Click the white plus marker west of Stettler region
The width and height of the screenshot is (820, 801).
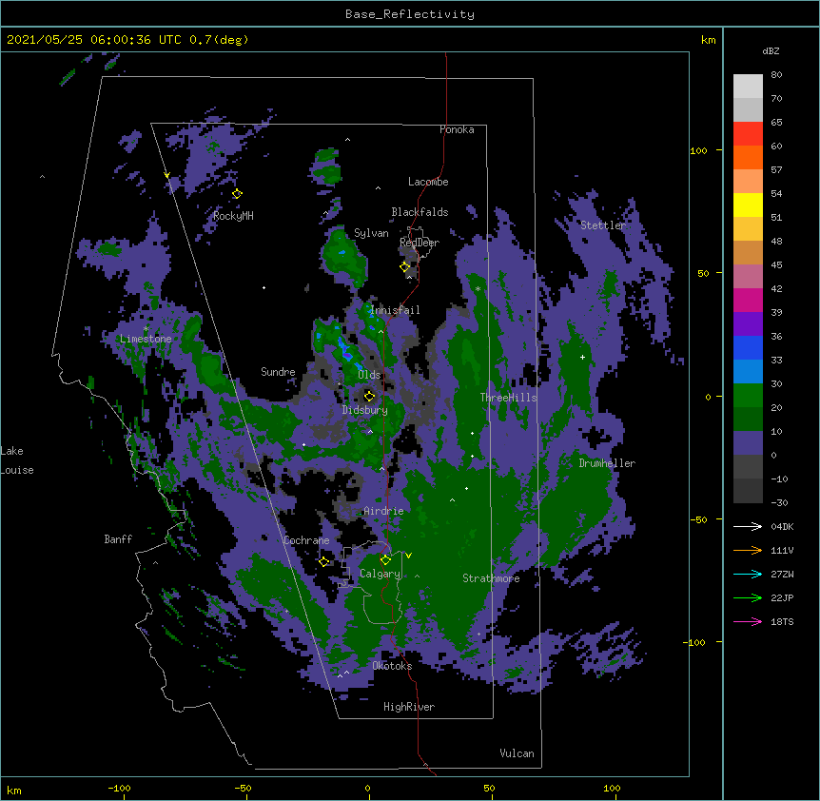[582, 357]
